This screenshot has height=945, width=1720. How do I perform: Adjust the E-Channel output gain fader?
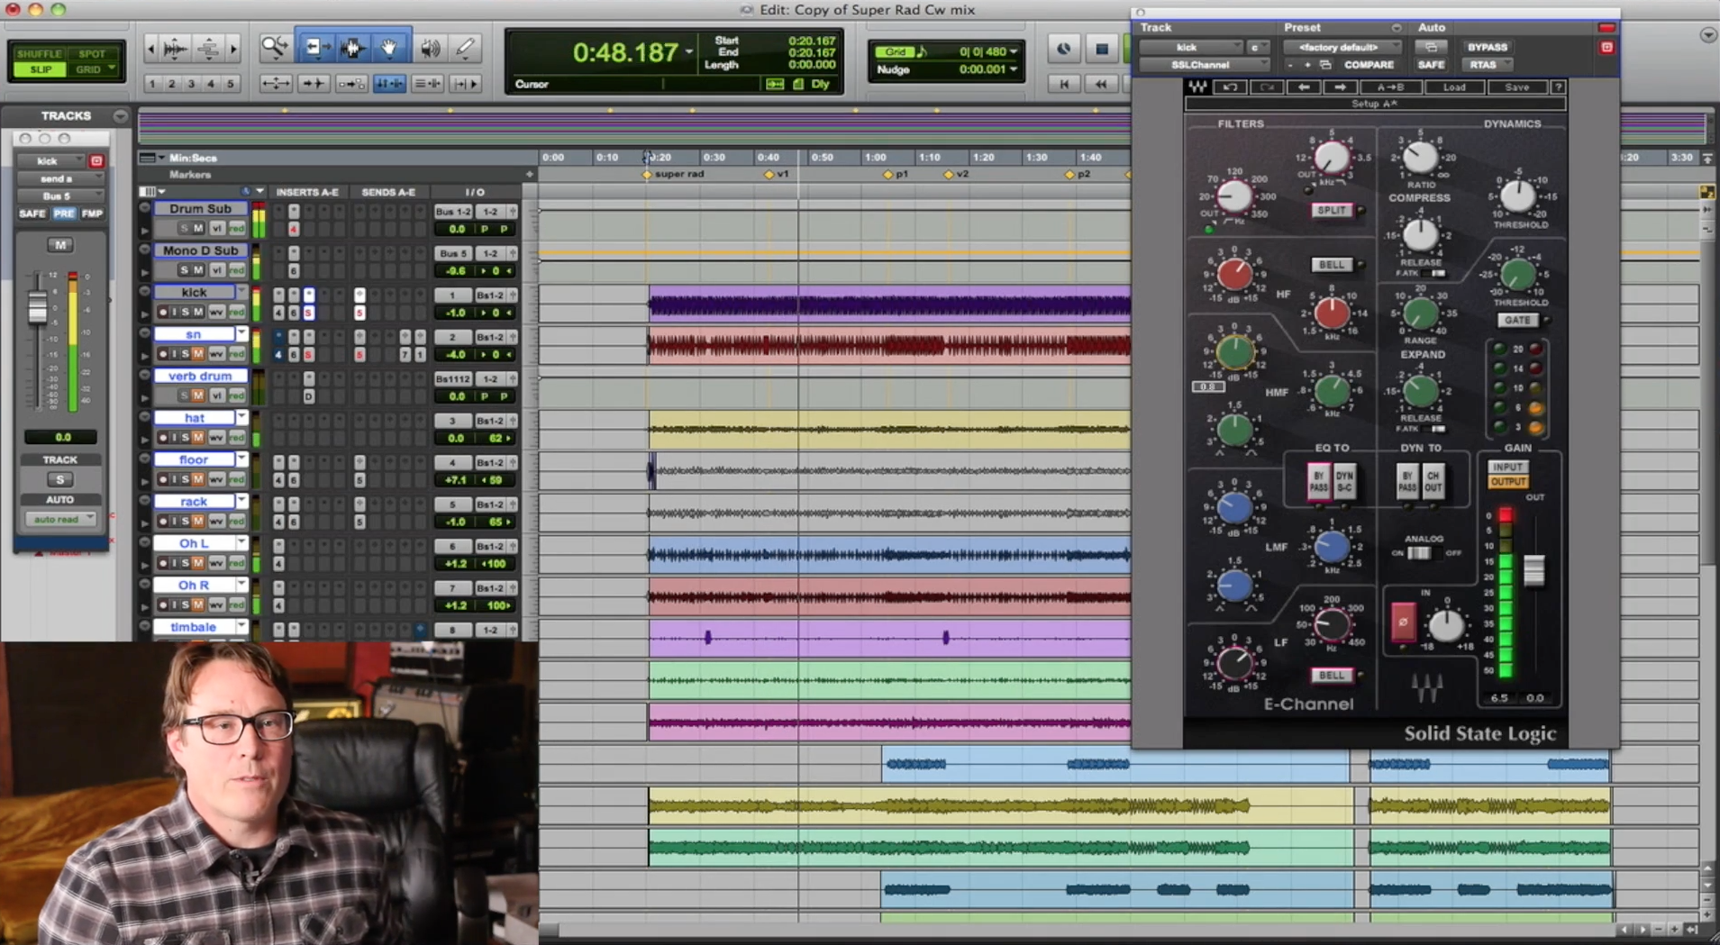[x=1533, y=570]
